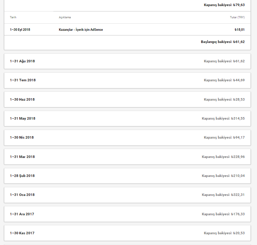
Task: Click the Açıklama column header
Action: (x=65, y=17)
